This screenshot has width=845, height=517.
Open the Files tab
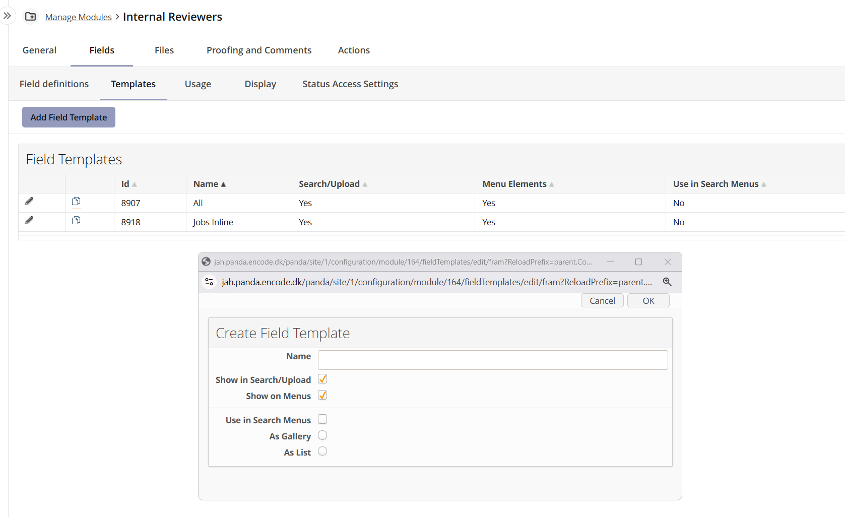pos(164,50)
